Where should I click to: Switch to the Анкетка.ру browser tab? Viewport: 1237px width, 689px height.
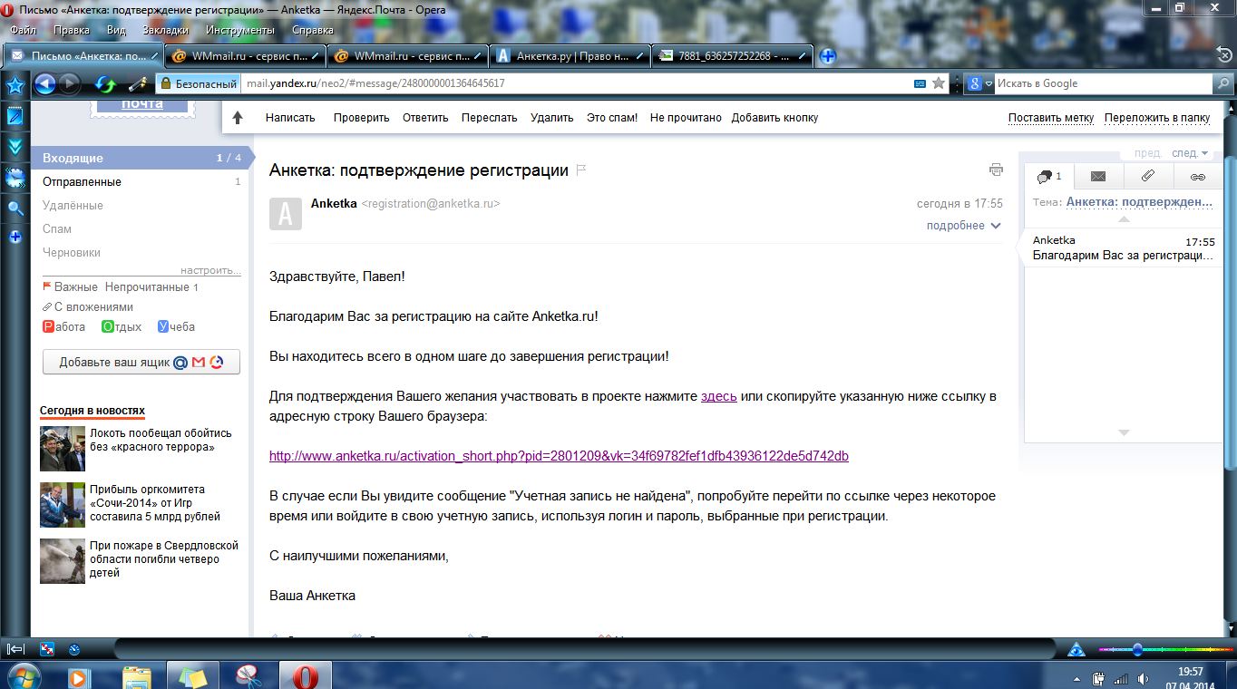(570, 56)
